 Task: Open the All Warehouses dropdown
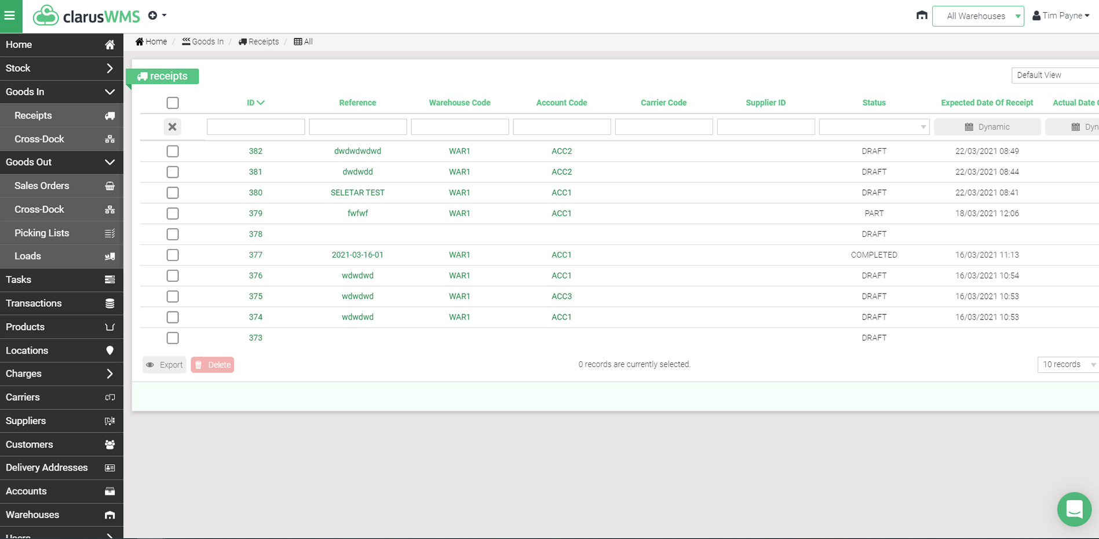(x=977, y=16)
